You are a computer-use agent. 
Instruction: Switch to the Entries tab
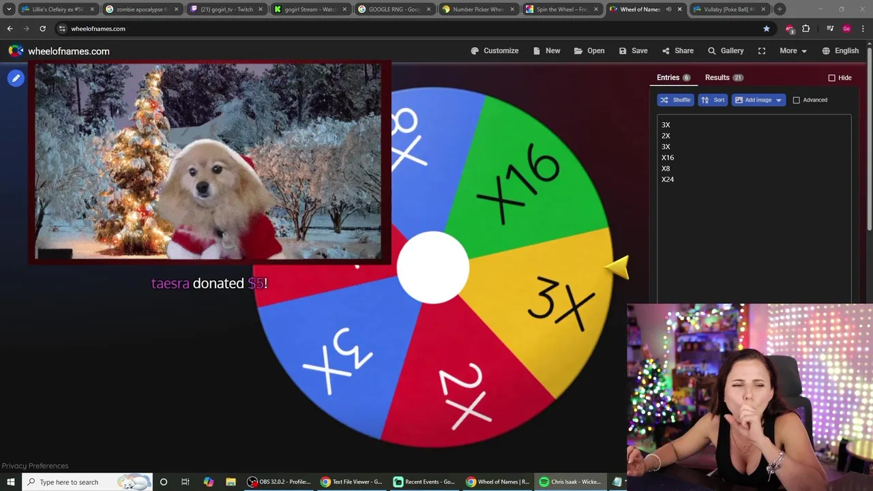tap(673, 78)
